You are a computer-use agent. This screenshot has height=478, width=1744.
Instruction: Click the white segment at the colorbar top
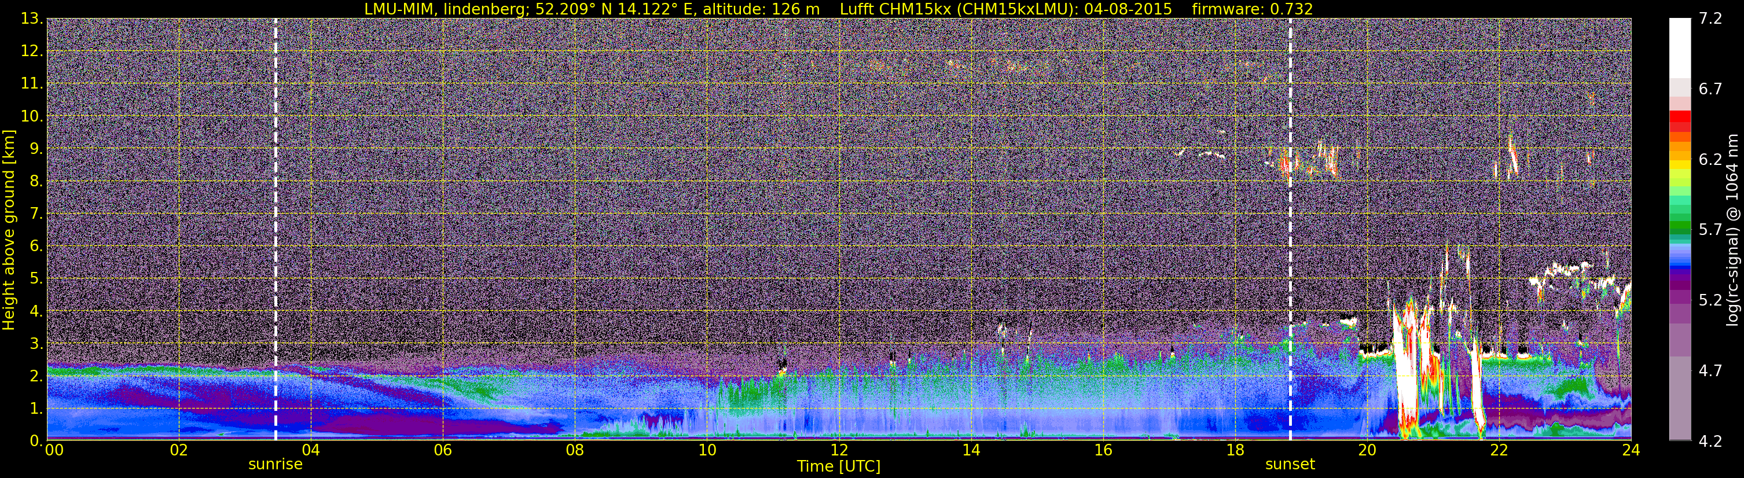[1680, 49]
